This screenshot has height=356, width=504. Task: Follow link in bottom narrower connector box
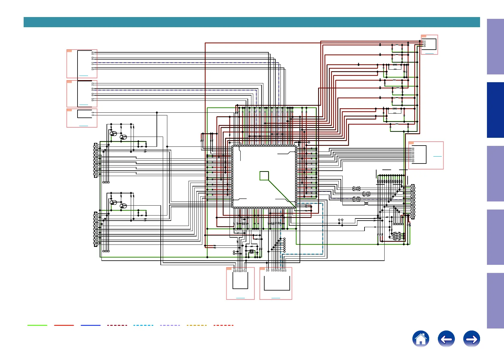point(240,298)
